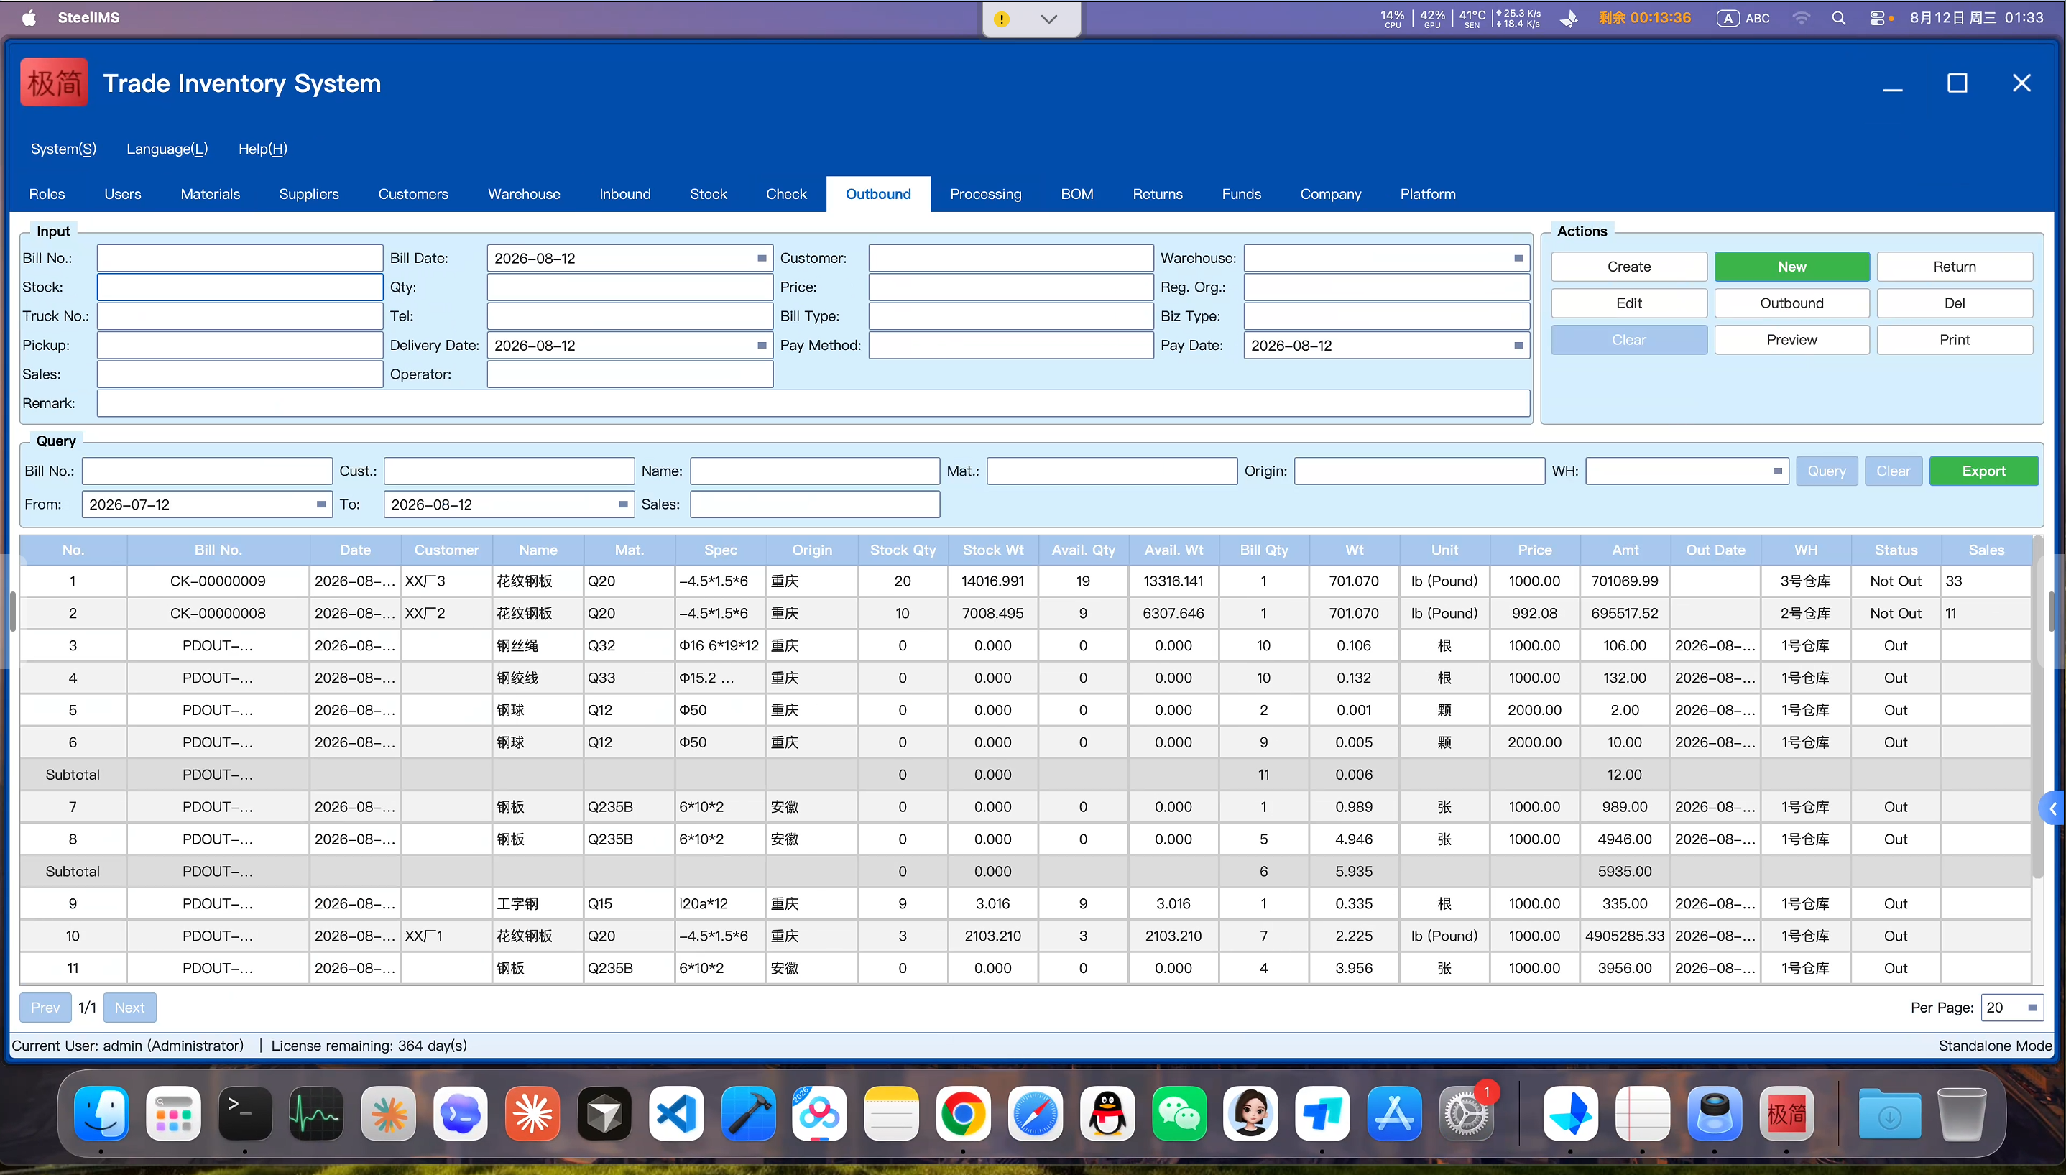Open QQ penguin app in the dock
The height and width of the screenshot is (1175, 2066).
1107,1115
